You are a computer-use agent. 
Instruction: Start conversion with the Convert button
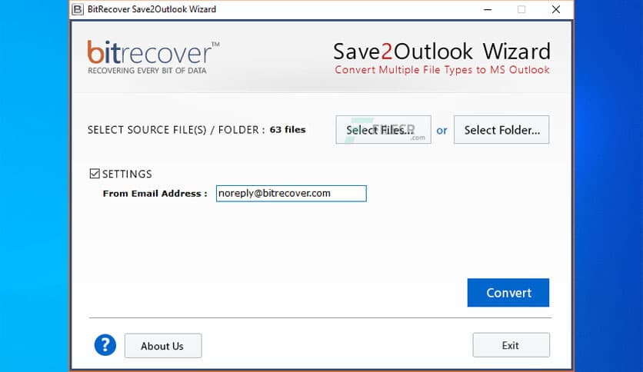508,293
